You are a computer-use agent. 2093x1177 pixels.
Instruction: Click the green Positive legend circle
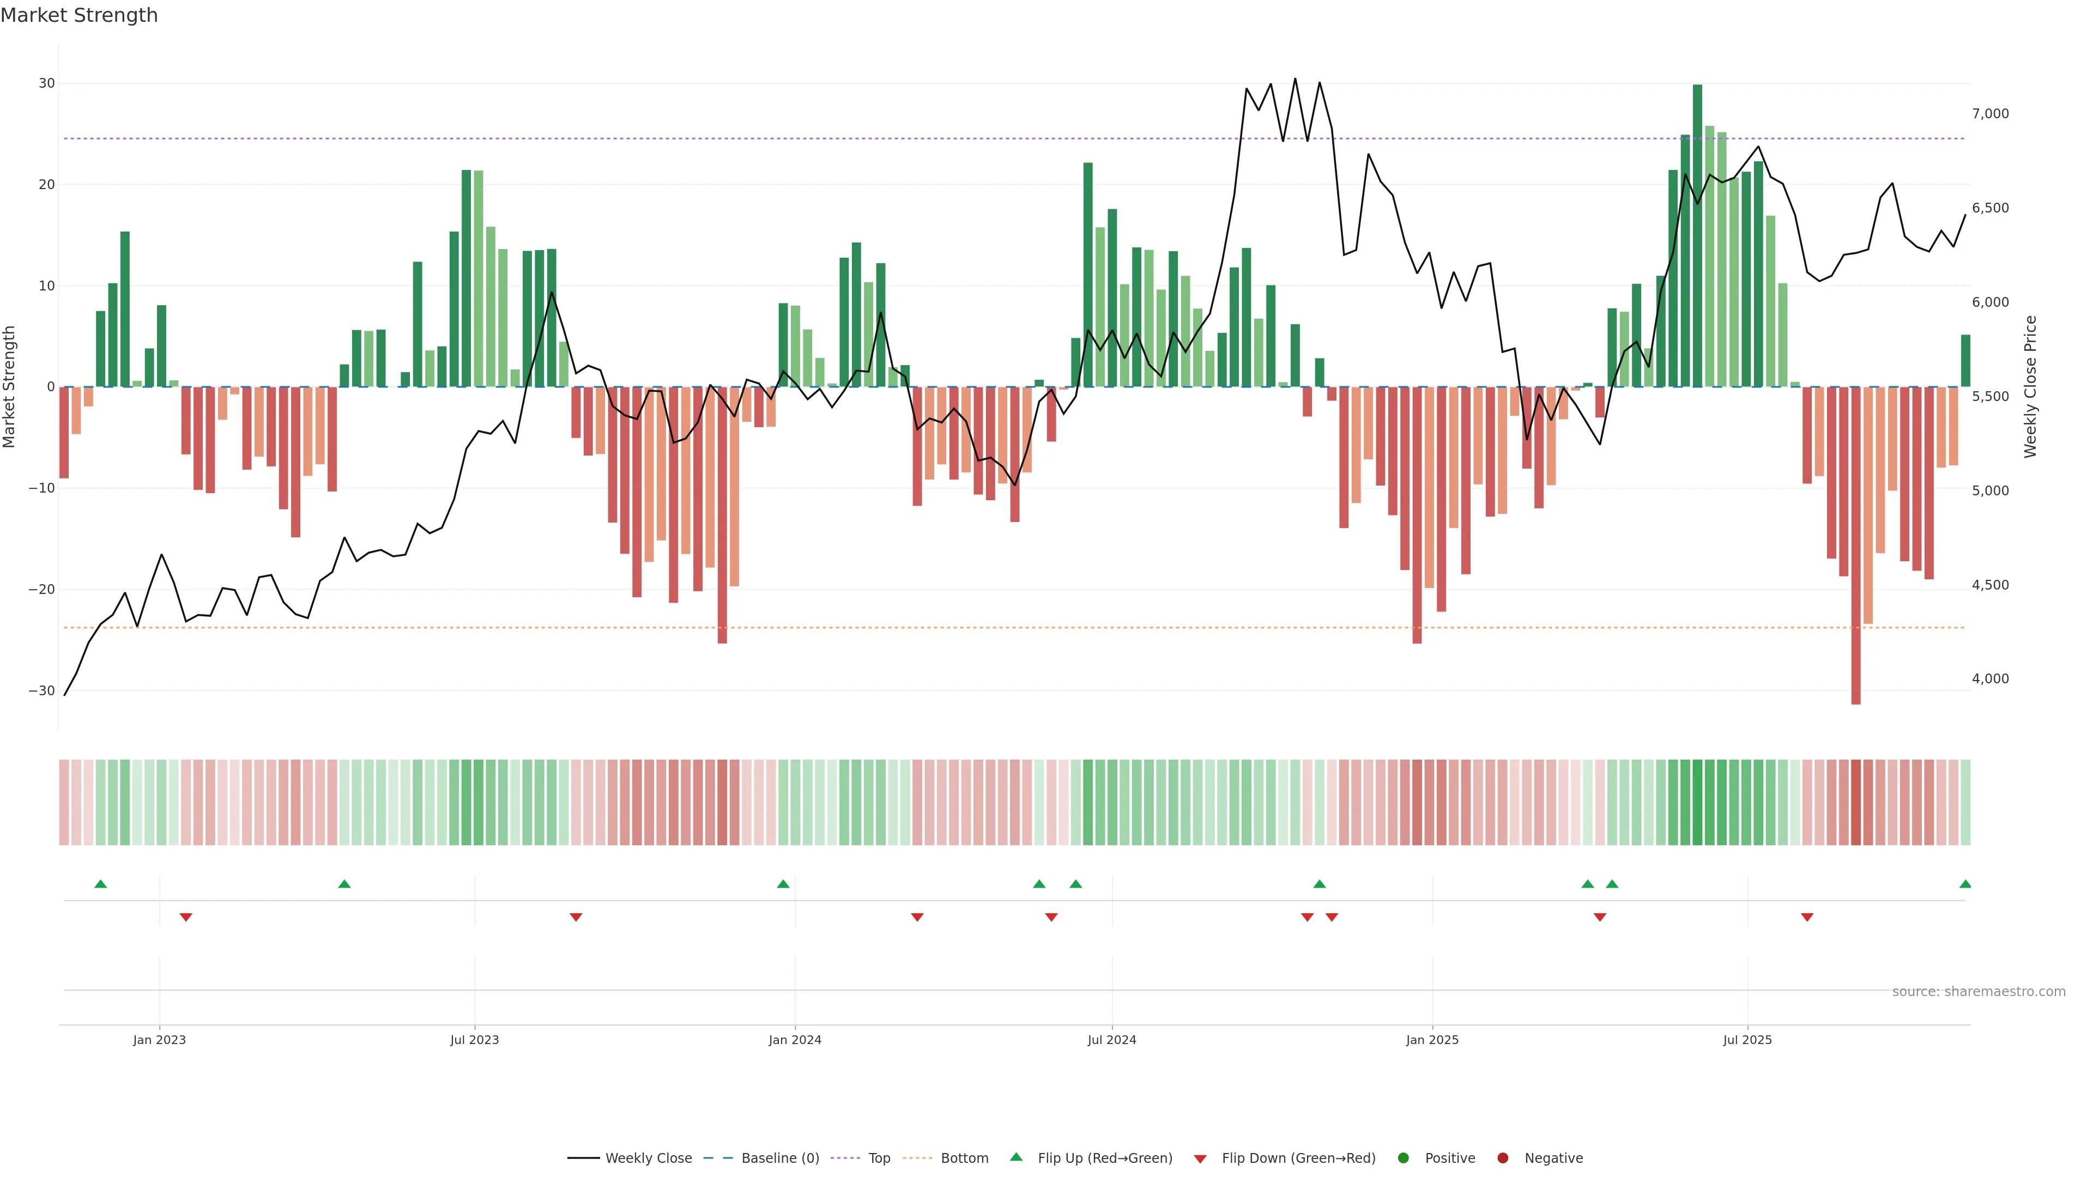(x=1403, y=1157)
